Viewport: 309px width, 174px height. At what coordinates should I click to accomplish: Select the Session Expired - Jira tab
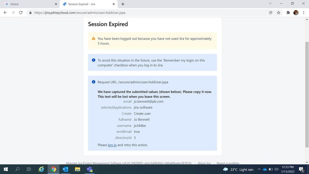pyautogui.click(x=89, y=4)
